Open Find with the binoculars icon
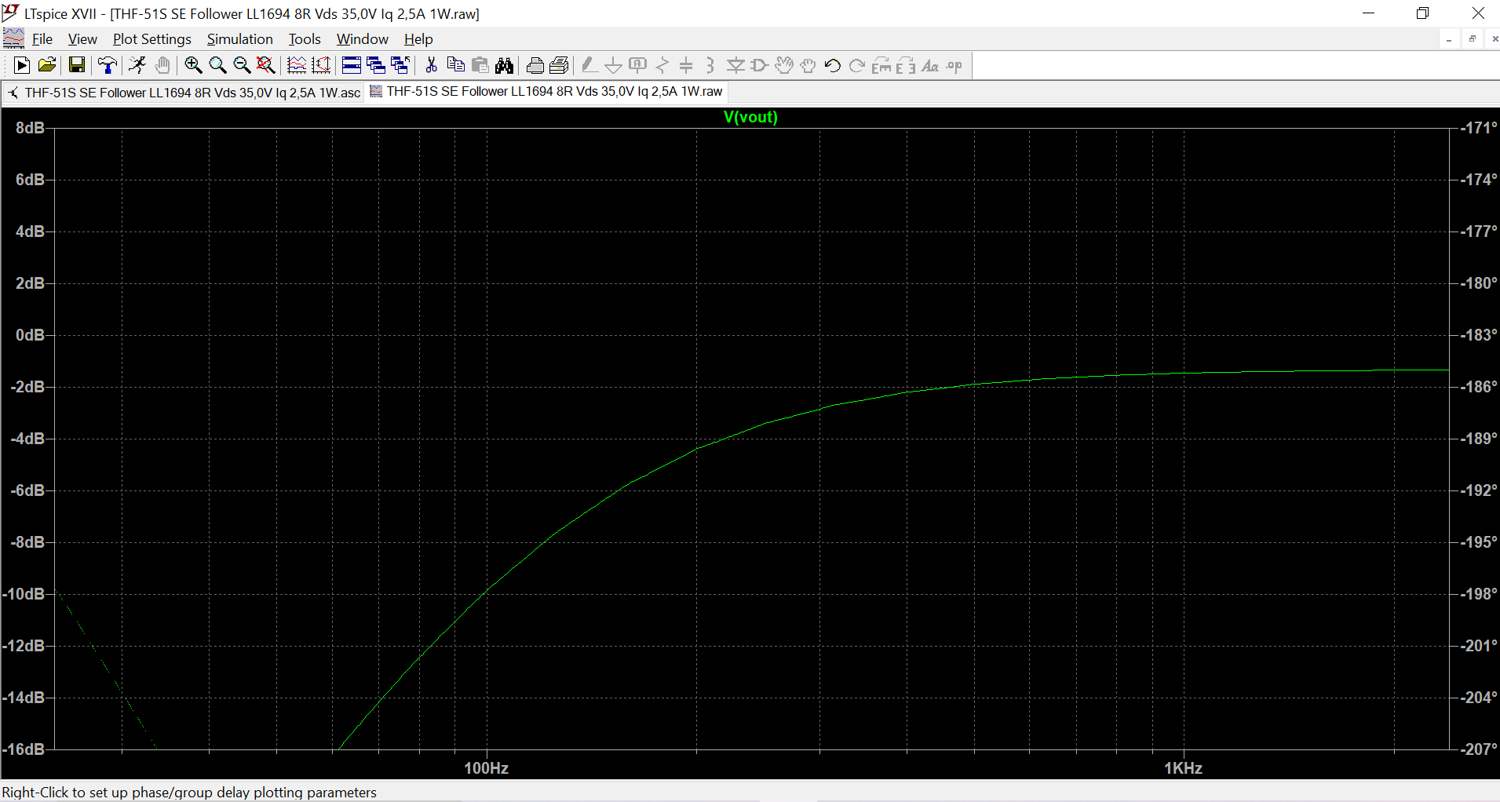The height and width of the screenshot is (802, 1500). pyautogui.click(x=505, y=66)
